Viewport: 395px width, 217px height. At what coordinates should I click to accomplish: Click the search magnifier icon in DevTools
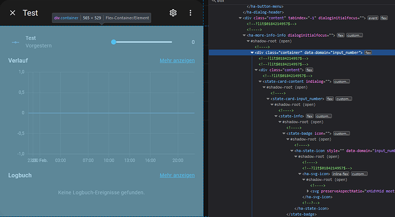[x=214, y=1]
